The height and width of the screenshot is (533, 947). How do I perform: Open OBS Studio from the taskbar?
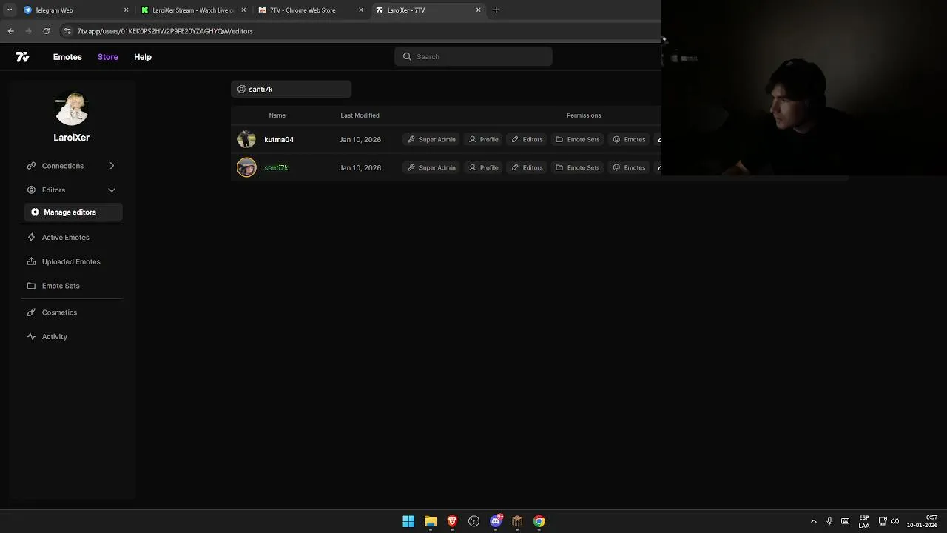pos(474,521)
